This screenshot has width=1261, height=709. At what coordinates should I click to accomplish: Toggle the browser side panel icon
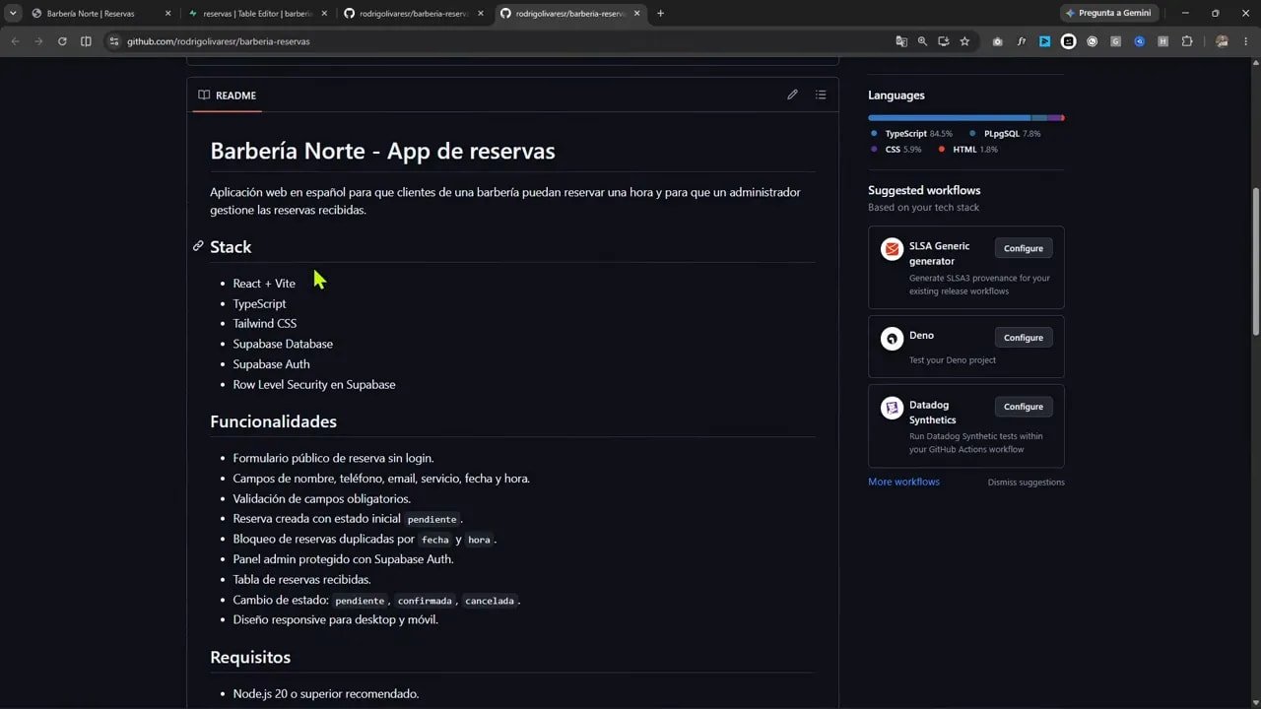pos(86,41)
